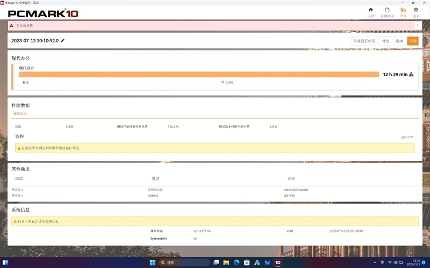Click the input language indicator in the tray
Viewport: 430px width, 268px height.
point(382,263)
